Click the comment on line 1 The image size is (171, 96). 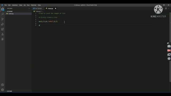pyautogui.click(x=52, y=13)
